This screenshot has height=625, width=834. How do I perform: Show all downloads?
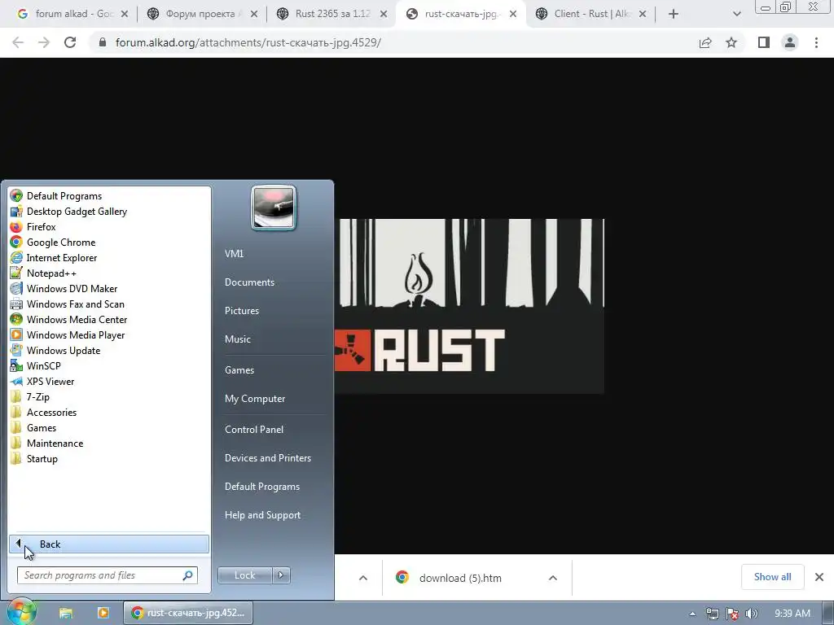(772, 577)
